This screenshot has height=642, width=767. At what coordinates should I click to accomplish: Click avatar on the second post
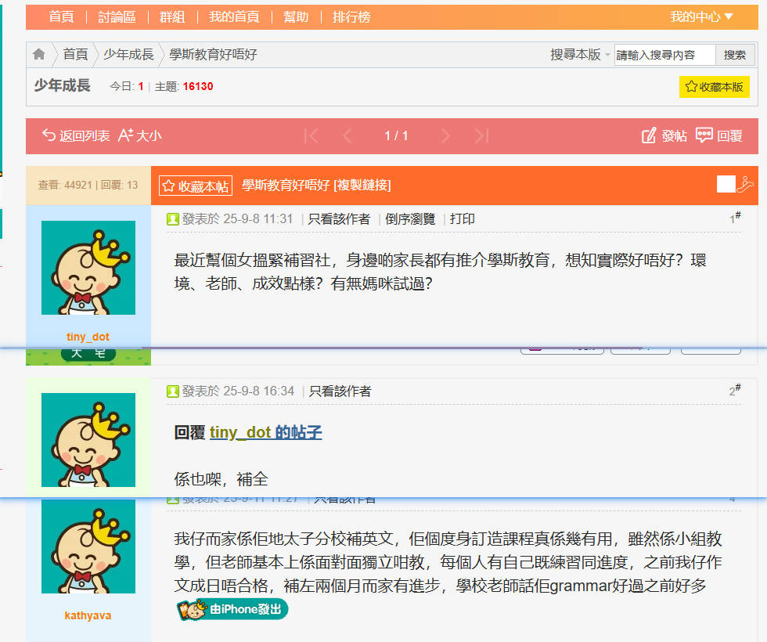click(x=88, y=440)
